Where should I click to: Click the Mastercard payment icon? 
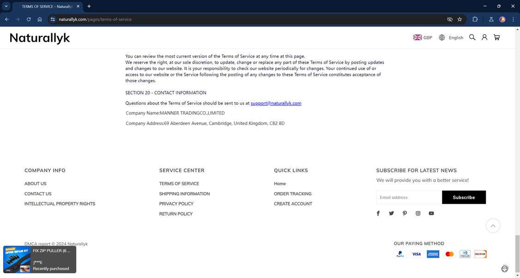tap(449, 254)
